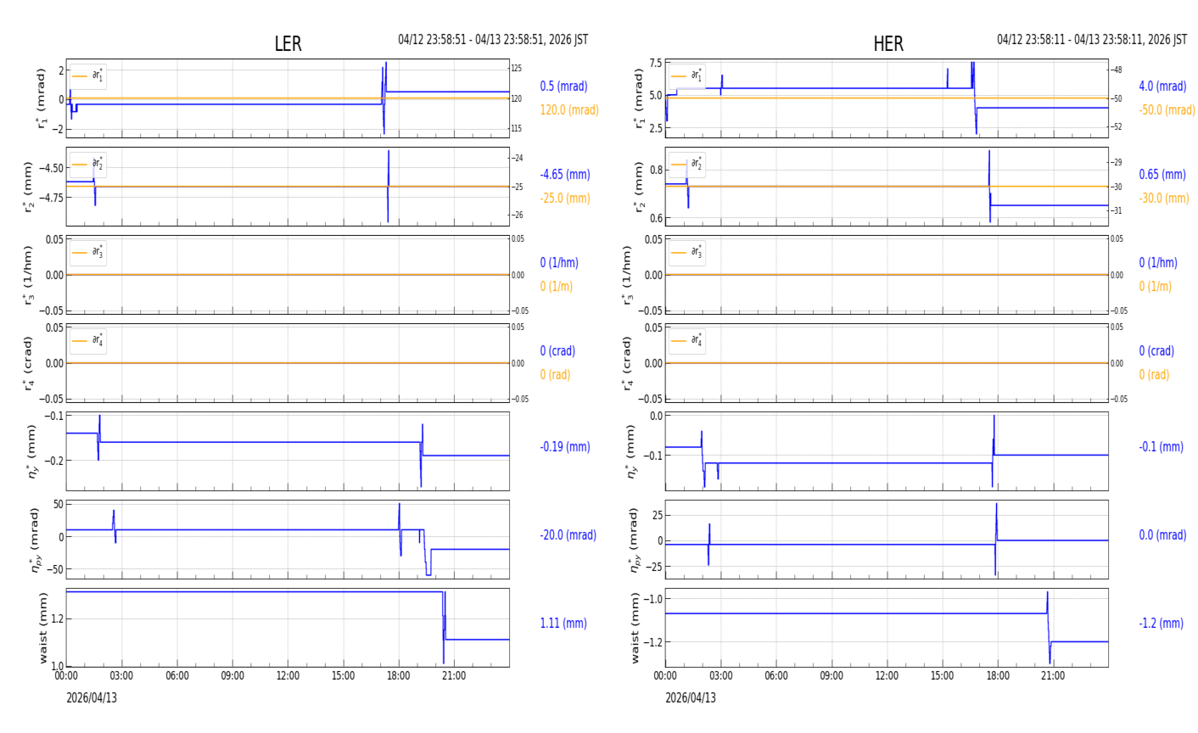This screenshot has width=1198, height=733.
Task: Click the LER r2* (mm) y-axis label
Action: [28, 187]
